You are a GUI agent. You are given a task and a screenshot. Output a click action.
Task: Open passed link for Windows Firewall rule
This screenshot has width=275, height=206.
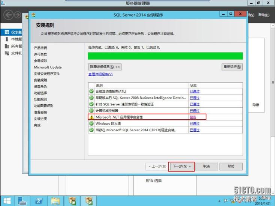195,123
